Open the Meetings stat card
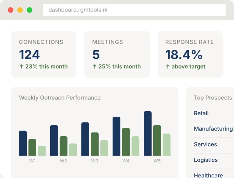Viewport: 234px width, 178px height. pos(117,54)
